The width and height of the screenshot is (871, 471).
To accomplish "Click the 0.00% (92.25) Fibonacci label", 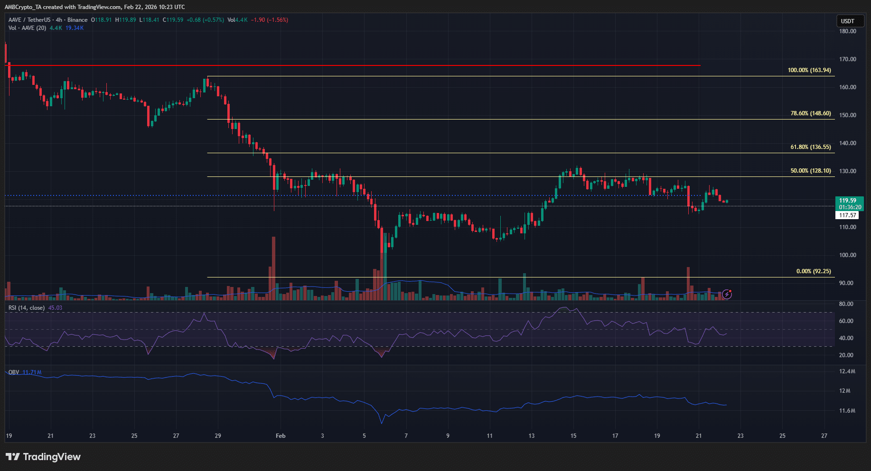I will (813, 271).
